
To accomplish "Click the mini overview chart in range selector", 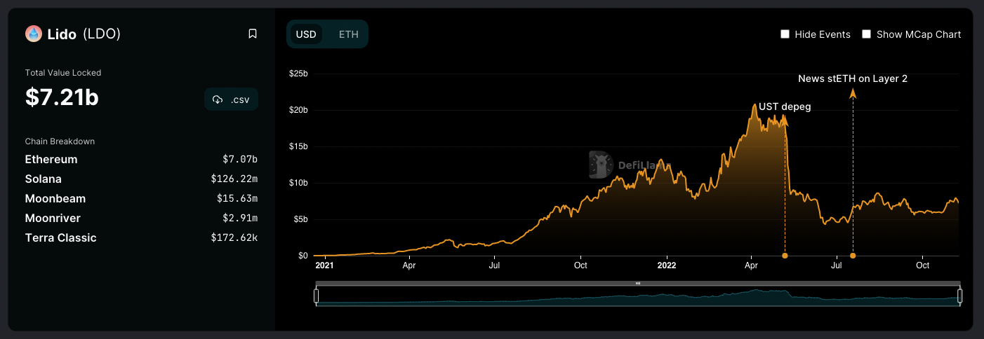I will (x=638, y=296).
